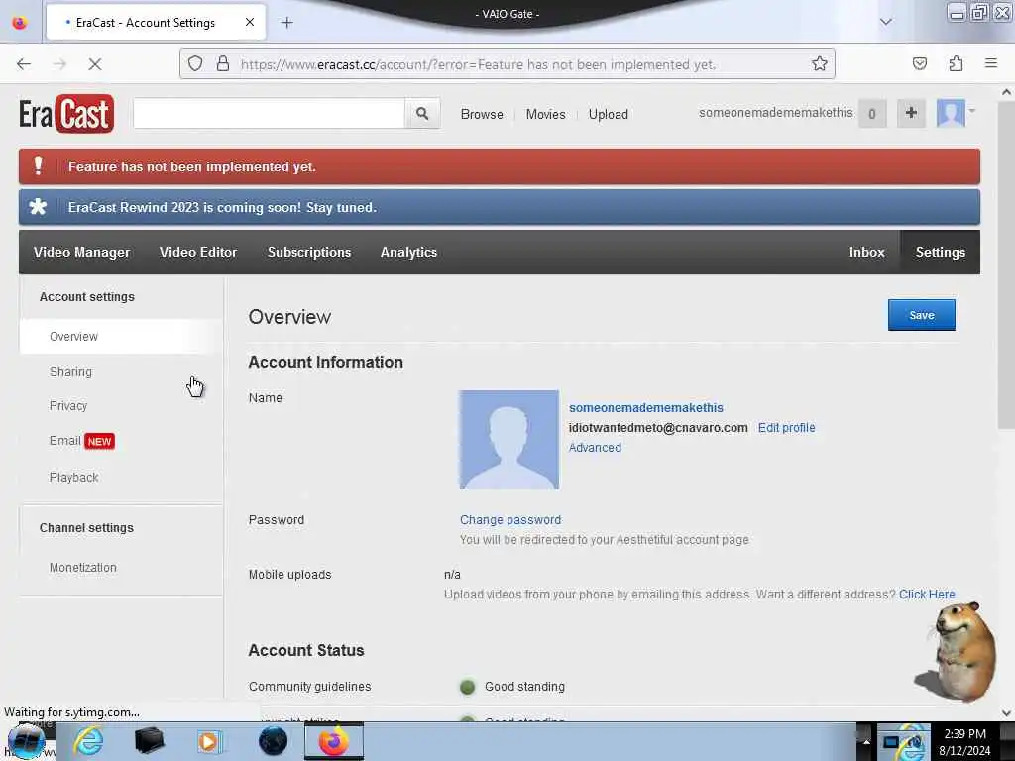Screen dimensions: 1015x761
Task: Open the Analytics tab
Action: [x=408, y=253]
